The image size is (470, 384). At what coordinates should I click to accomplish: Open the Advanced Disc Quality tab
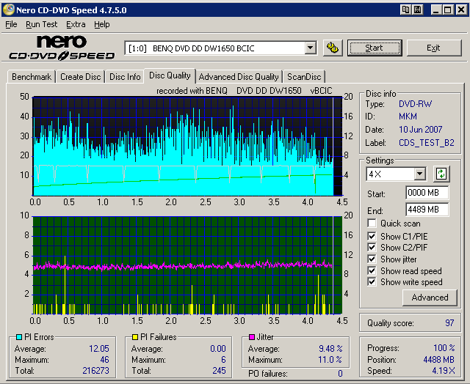(x=239, y=76)
